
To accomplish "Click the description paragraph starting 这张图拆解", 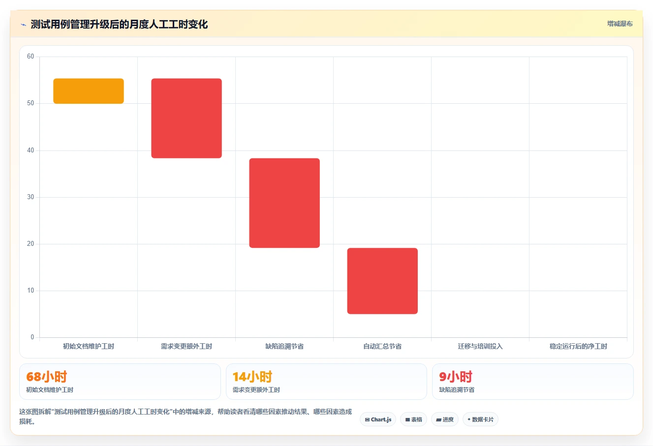I will [x=186, y=416].
